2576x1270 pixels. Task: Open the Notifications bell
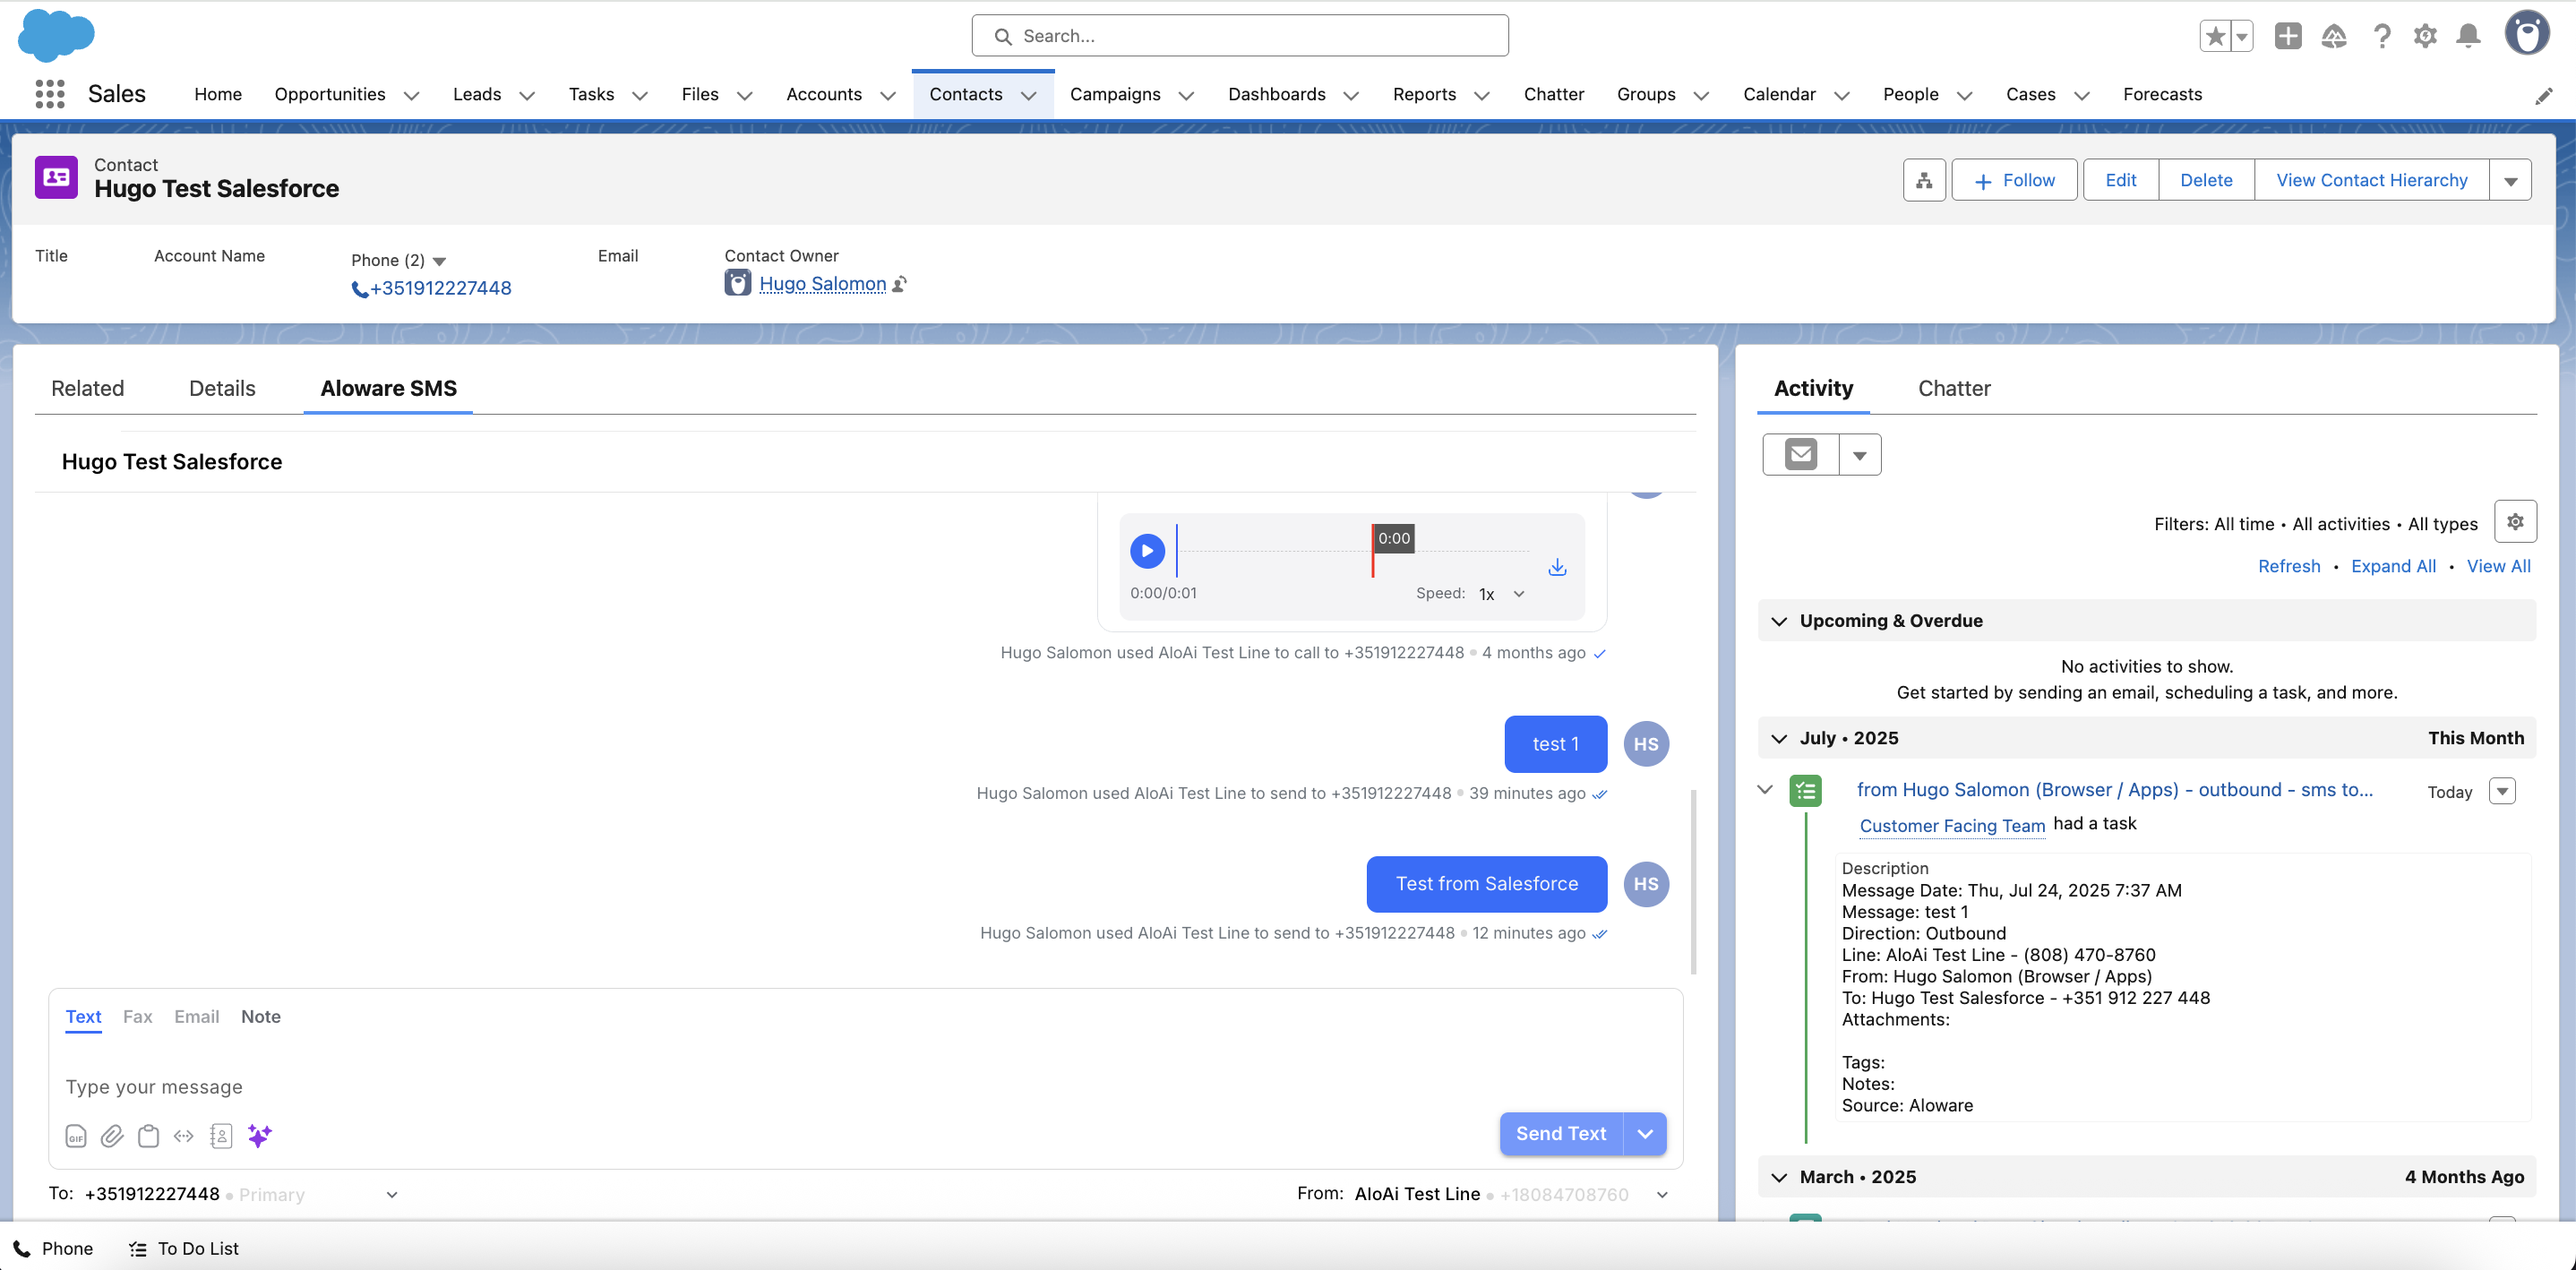pos(2468,36)
